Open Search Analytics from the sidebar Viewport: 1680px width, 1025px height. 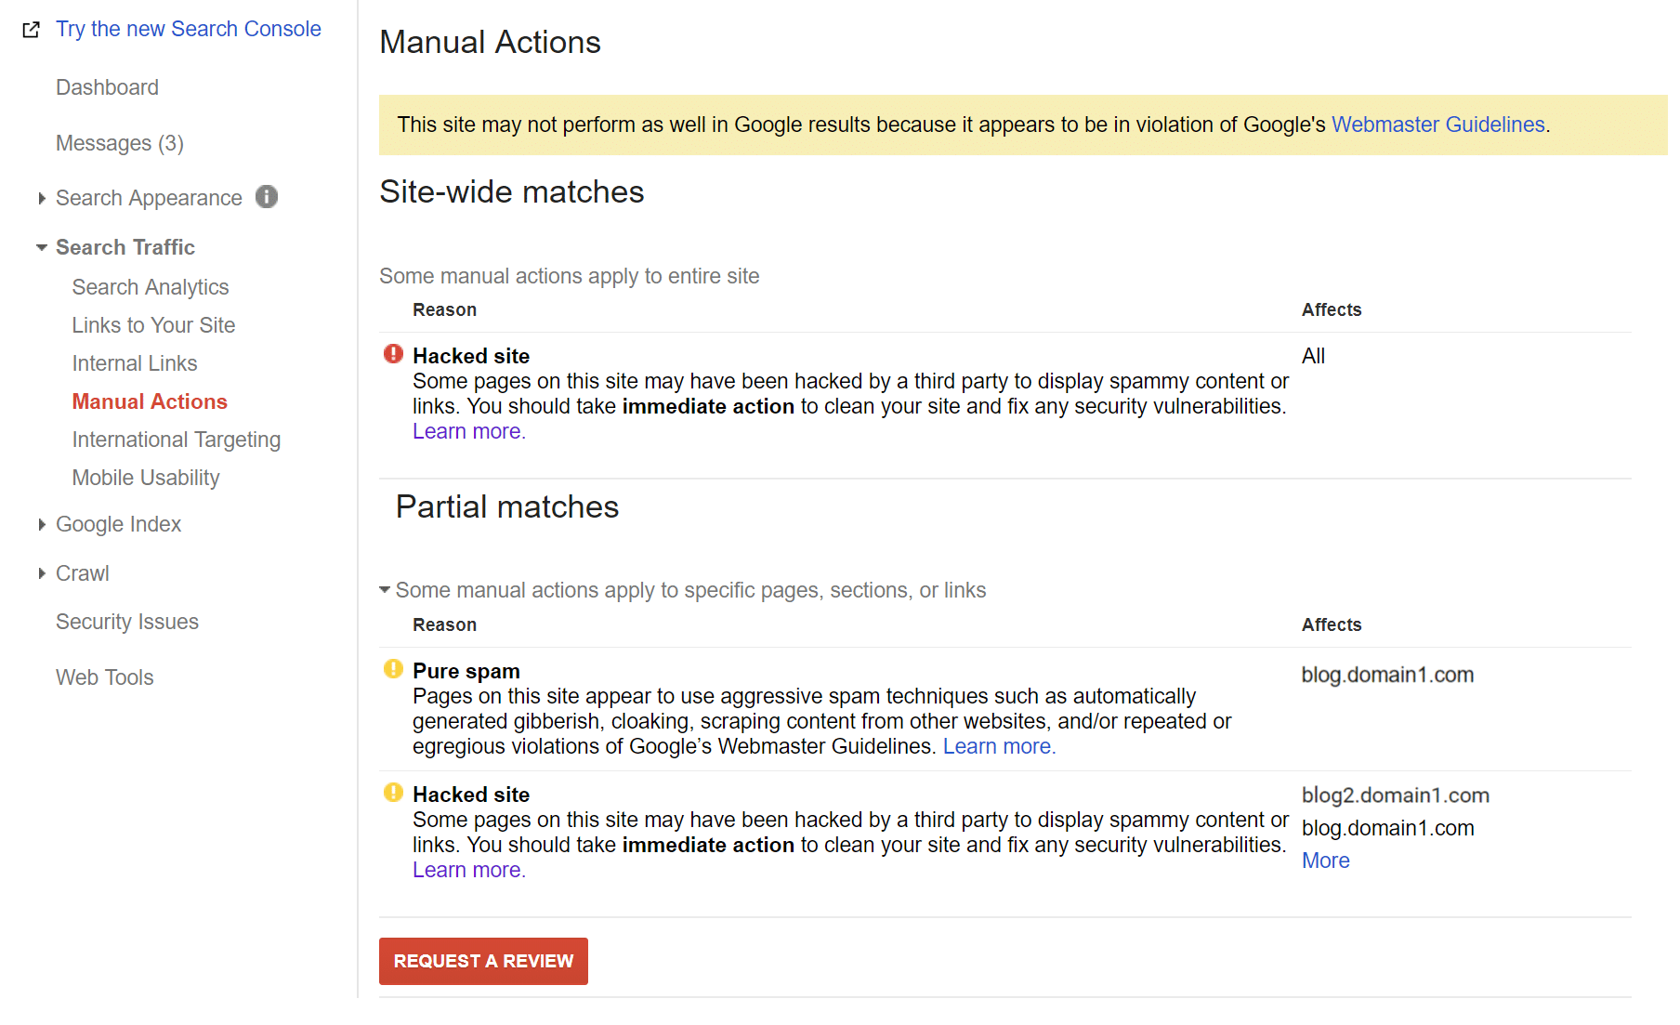coord(150,286)
